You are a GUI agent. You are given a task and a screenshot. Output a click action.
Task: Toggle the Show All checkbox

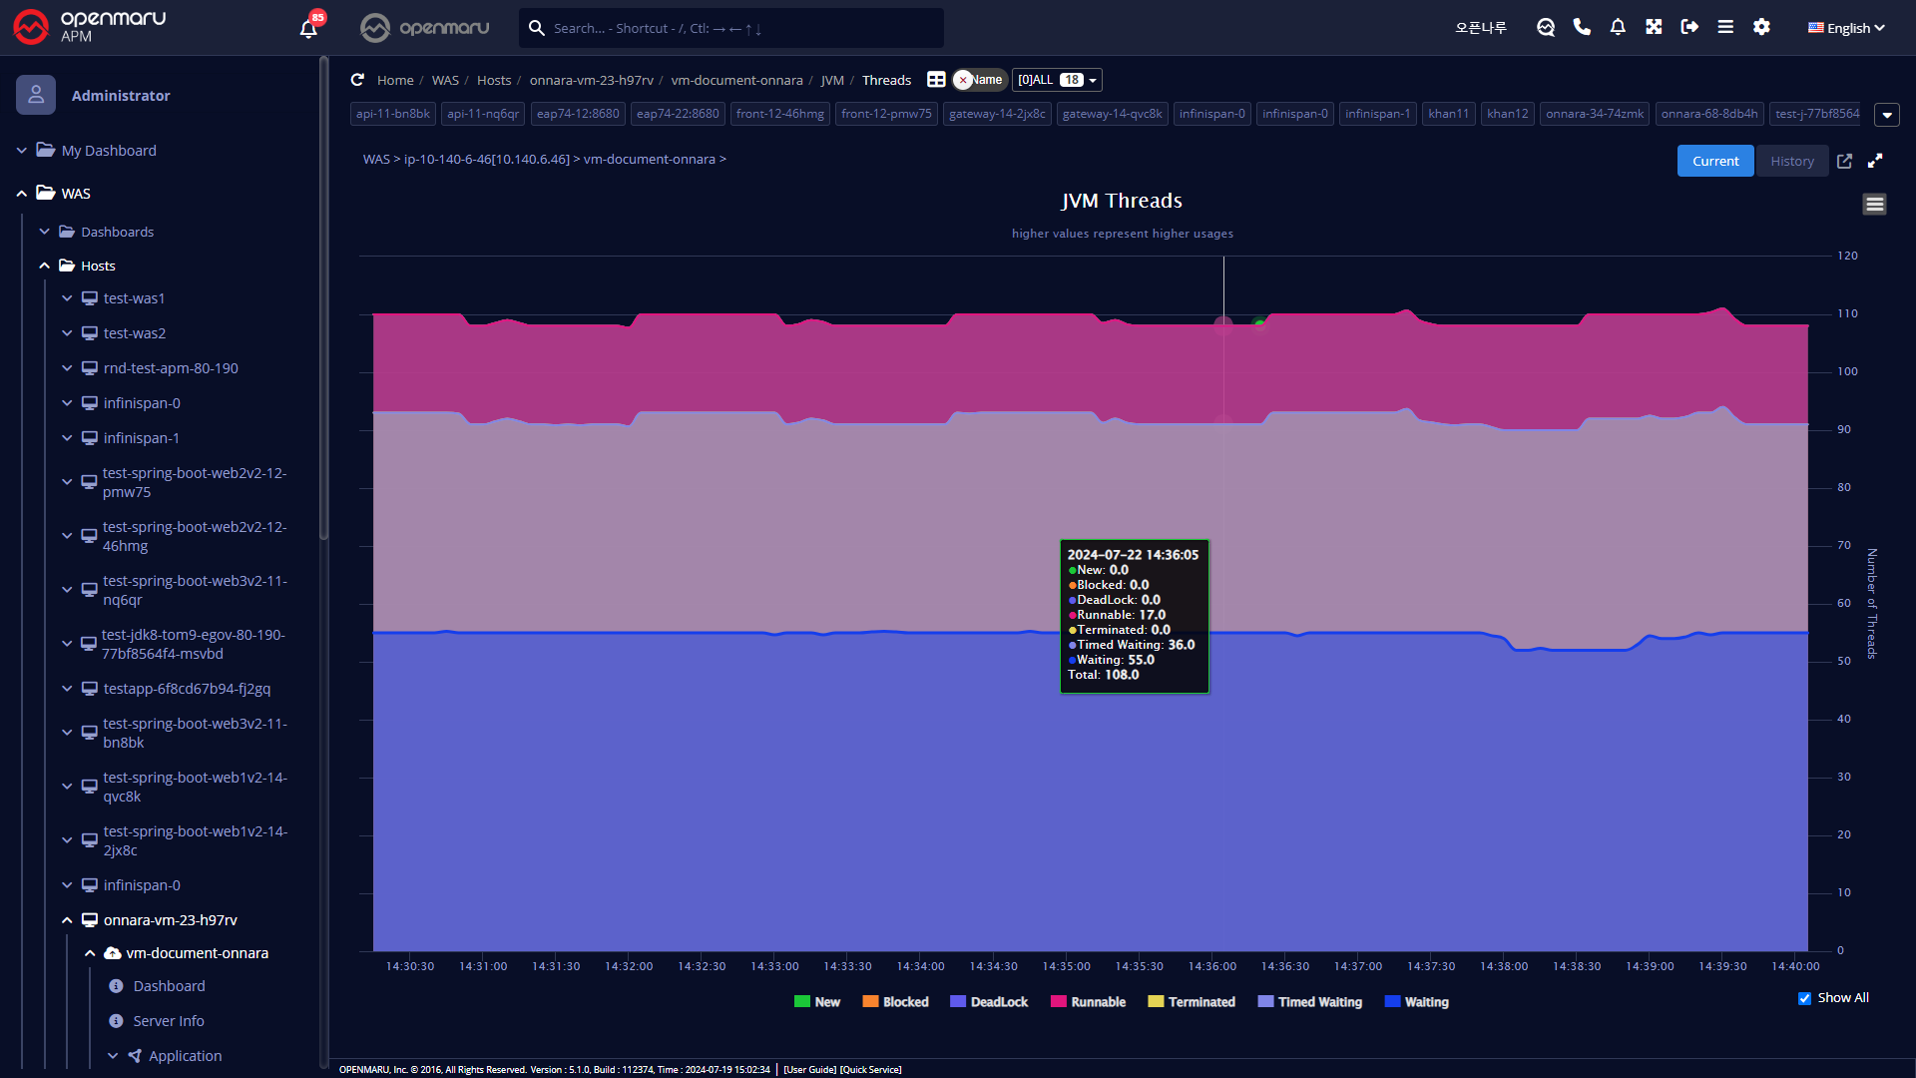pyautogui.click(x=1804, y=998)
